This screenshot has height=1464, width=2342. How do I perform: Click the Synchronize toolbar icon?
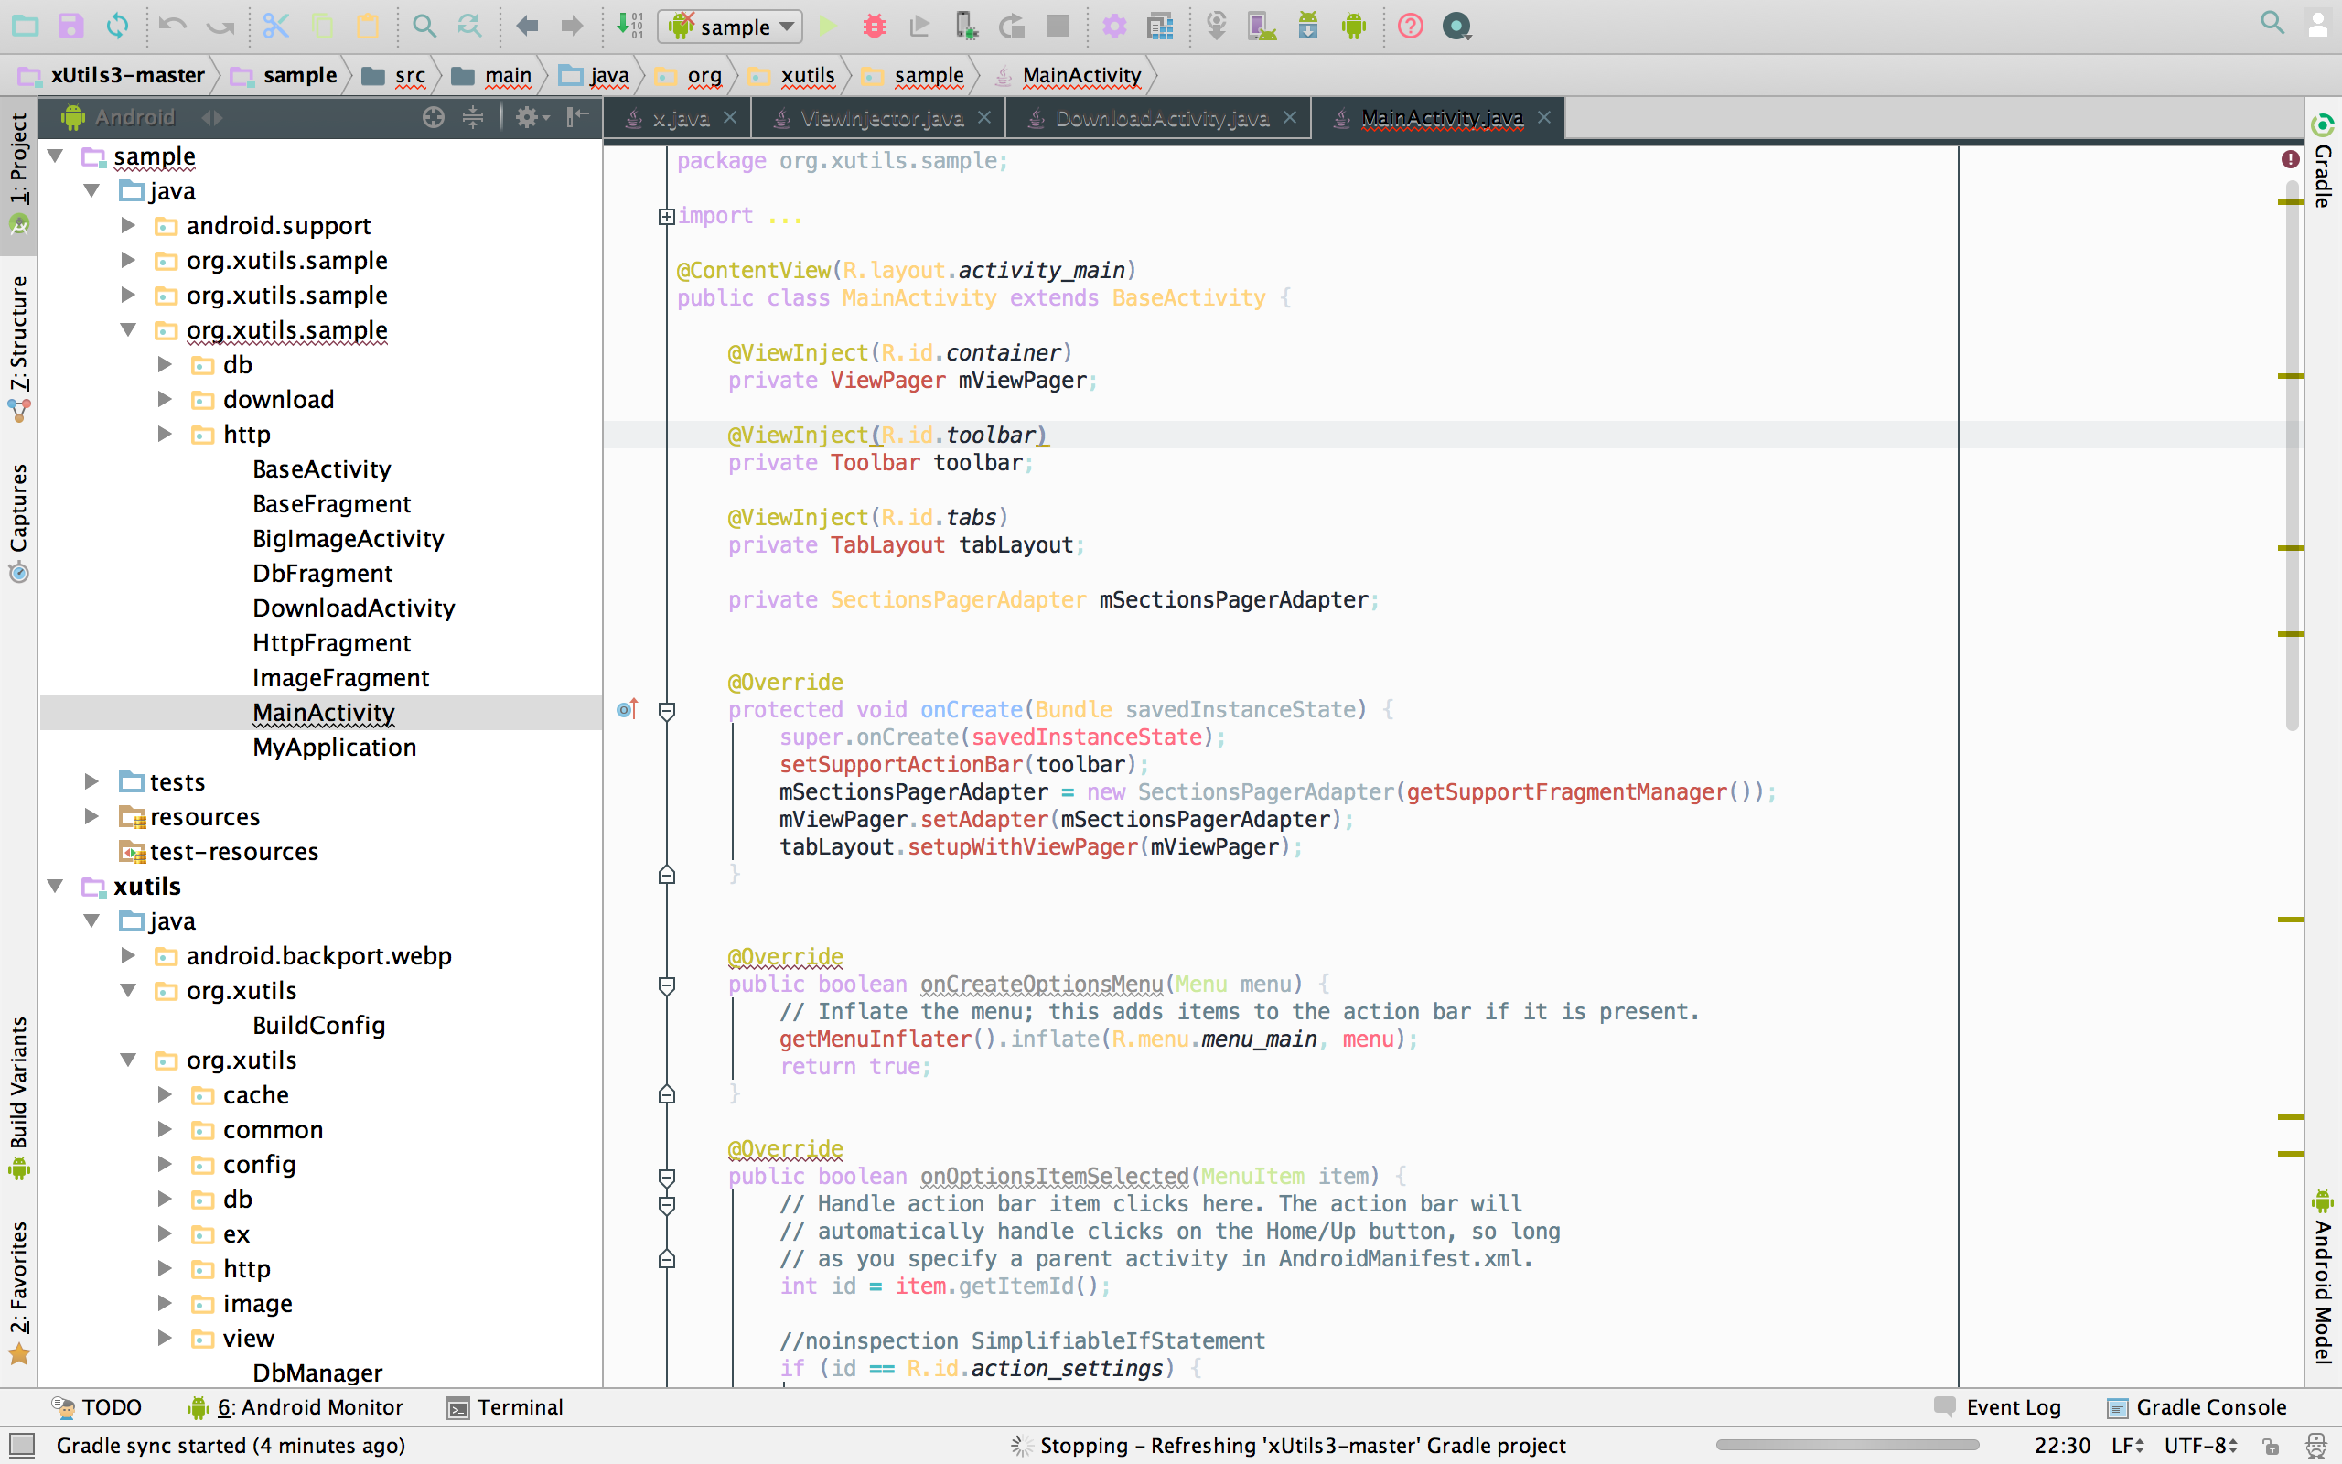117,27
